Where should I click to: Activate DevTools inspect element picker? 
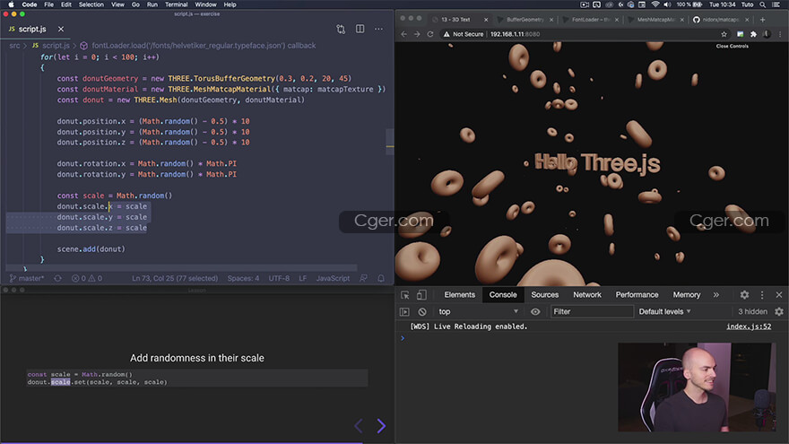click(405, 295)
